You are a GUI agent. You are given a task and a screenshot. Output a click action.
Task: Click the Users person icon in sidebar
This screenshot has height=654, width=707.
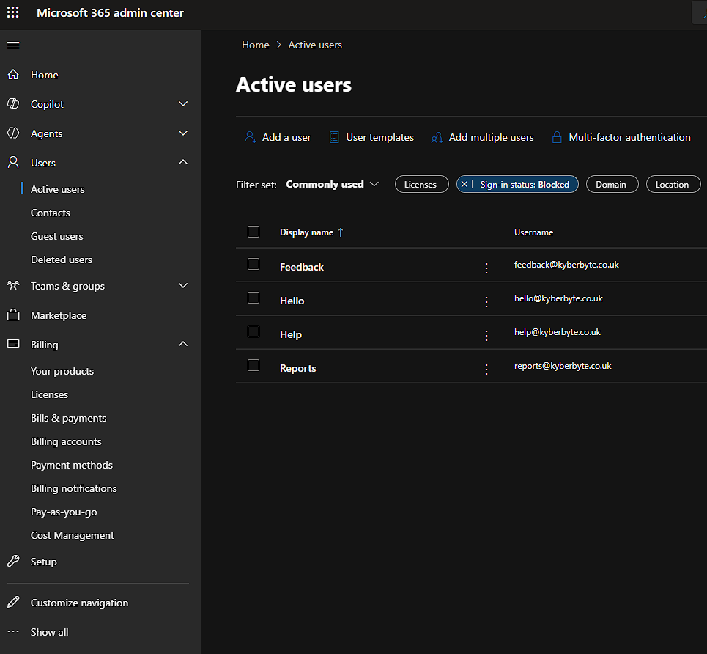click(x=13, y=163)
